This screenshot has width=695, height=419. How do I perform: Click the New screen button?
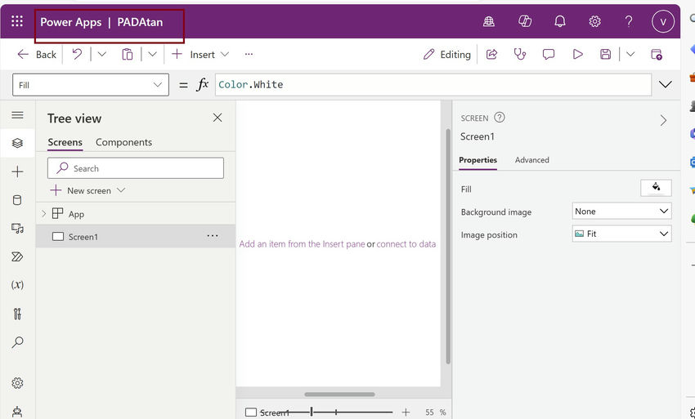click(x=81, y=190)
